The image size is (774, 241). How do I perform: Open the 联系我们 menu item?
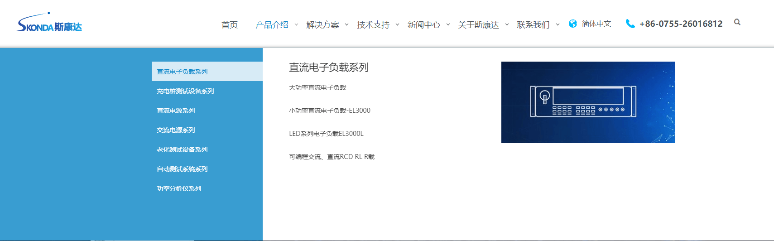coord(533,24)
